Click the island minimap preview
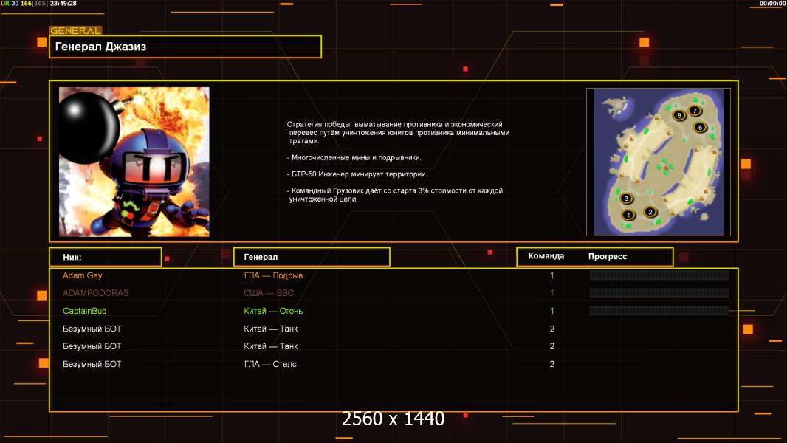Viewport: 787px width, 443px height. [659, 162]
